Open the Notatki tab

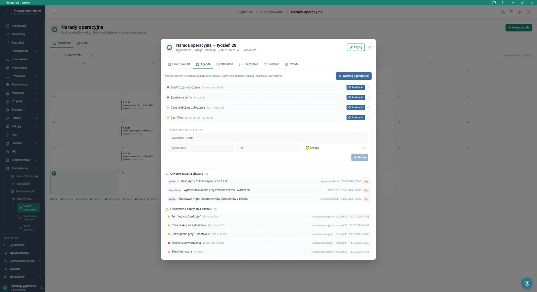pos(292,64)
